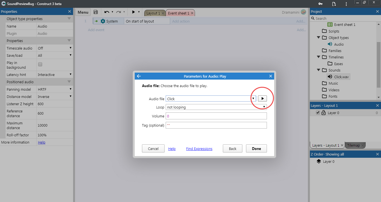Switch to the Event sheet 1 tab
The height and width of the screenshot is (202, 381).
click(x=179, y=13)
